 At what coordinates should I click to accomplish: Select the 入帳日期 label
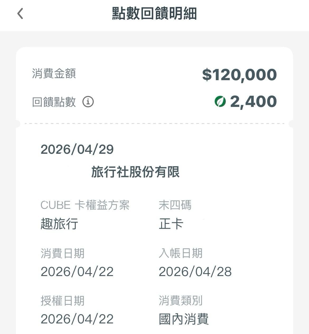(x=181, y=253)
